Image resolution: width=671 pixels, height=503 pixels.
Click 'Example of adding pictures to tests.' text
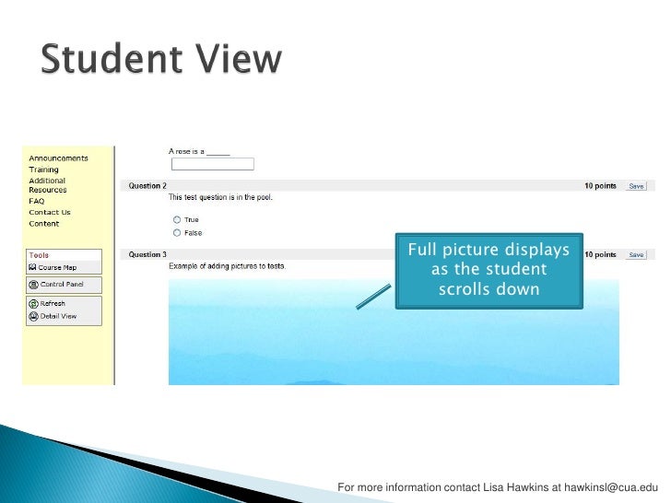tap(228, 266)
